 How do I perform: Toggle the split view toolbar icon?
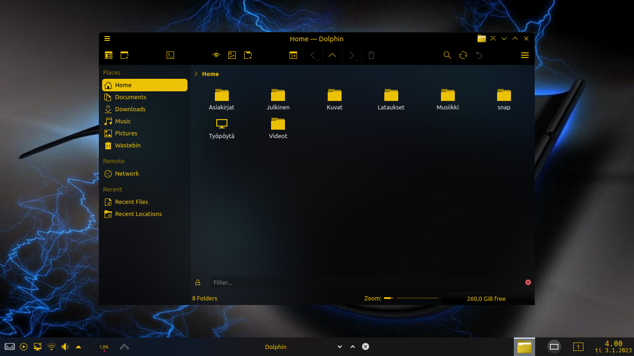coord(293,55)
